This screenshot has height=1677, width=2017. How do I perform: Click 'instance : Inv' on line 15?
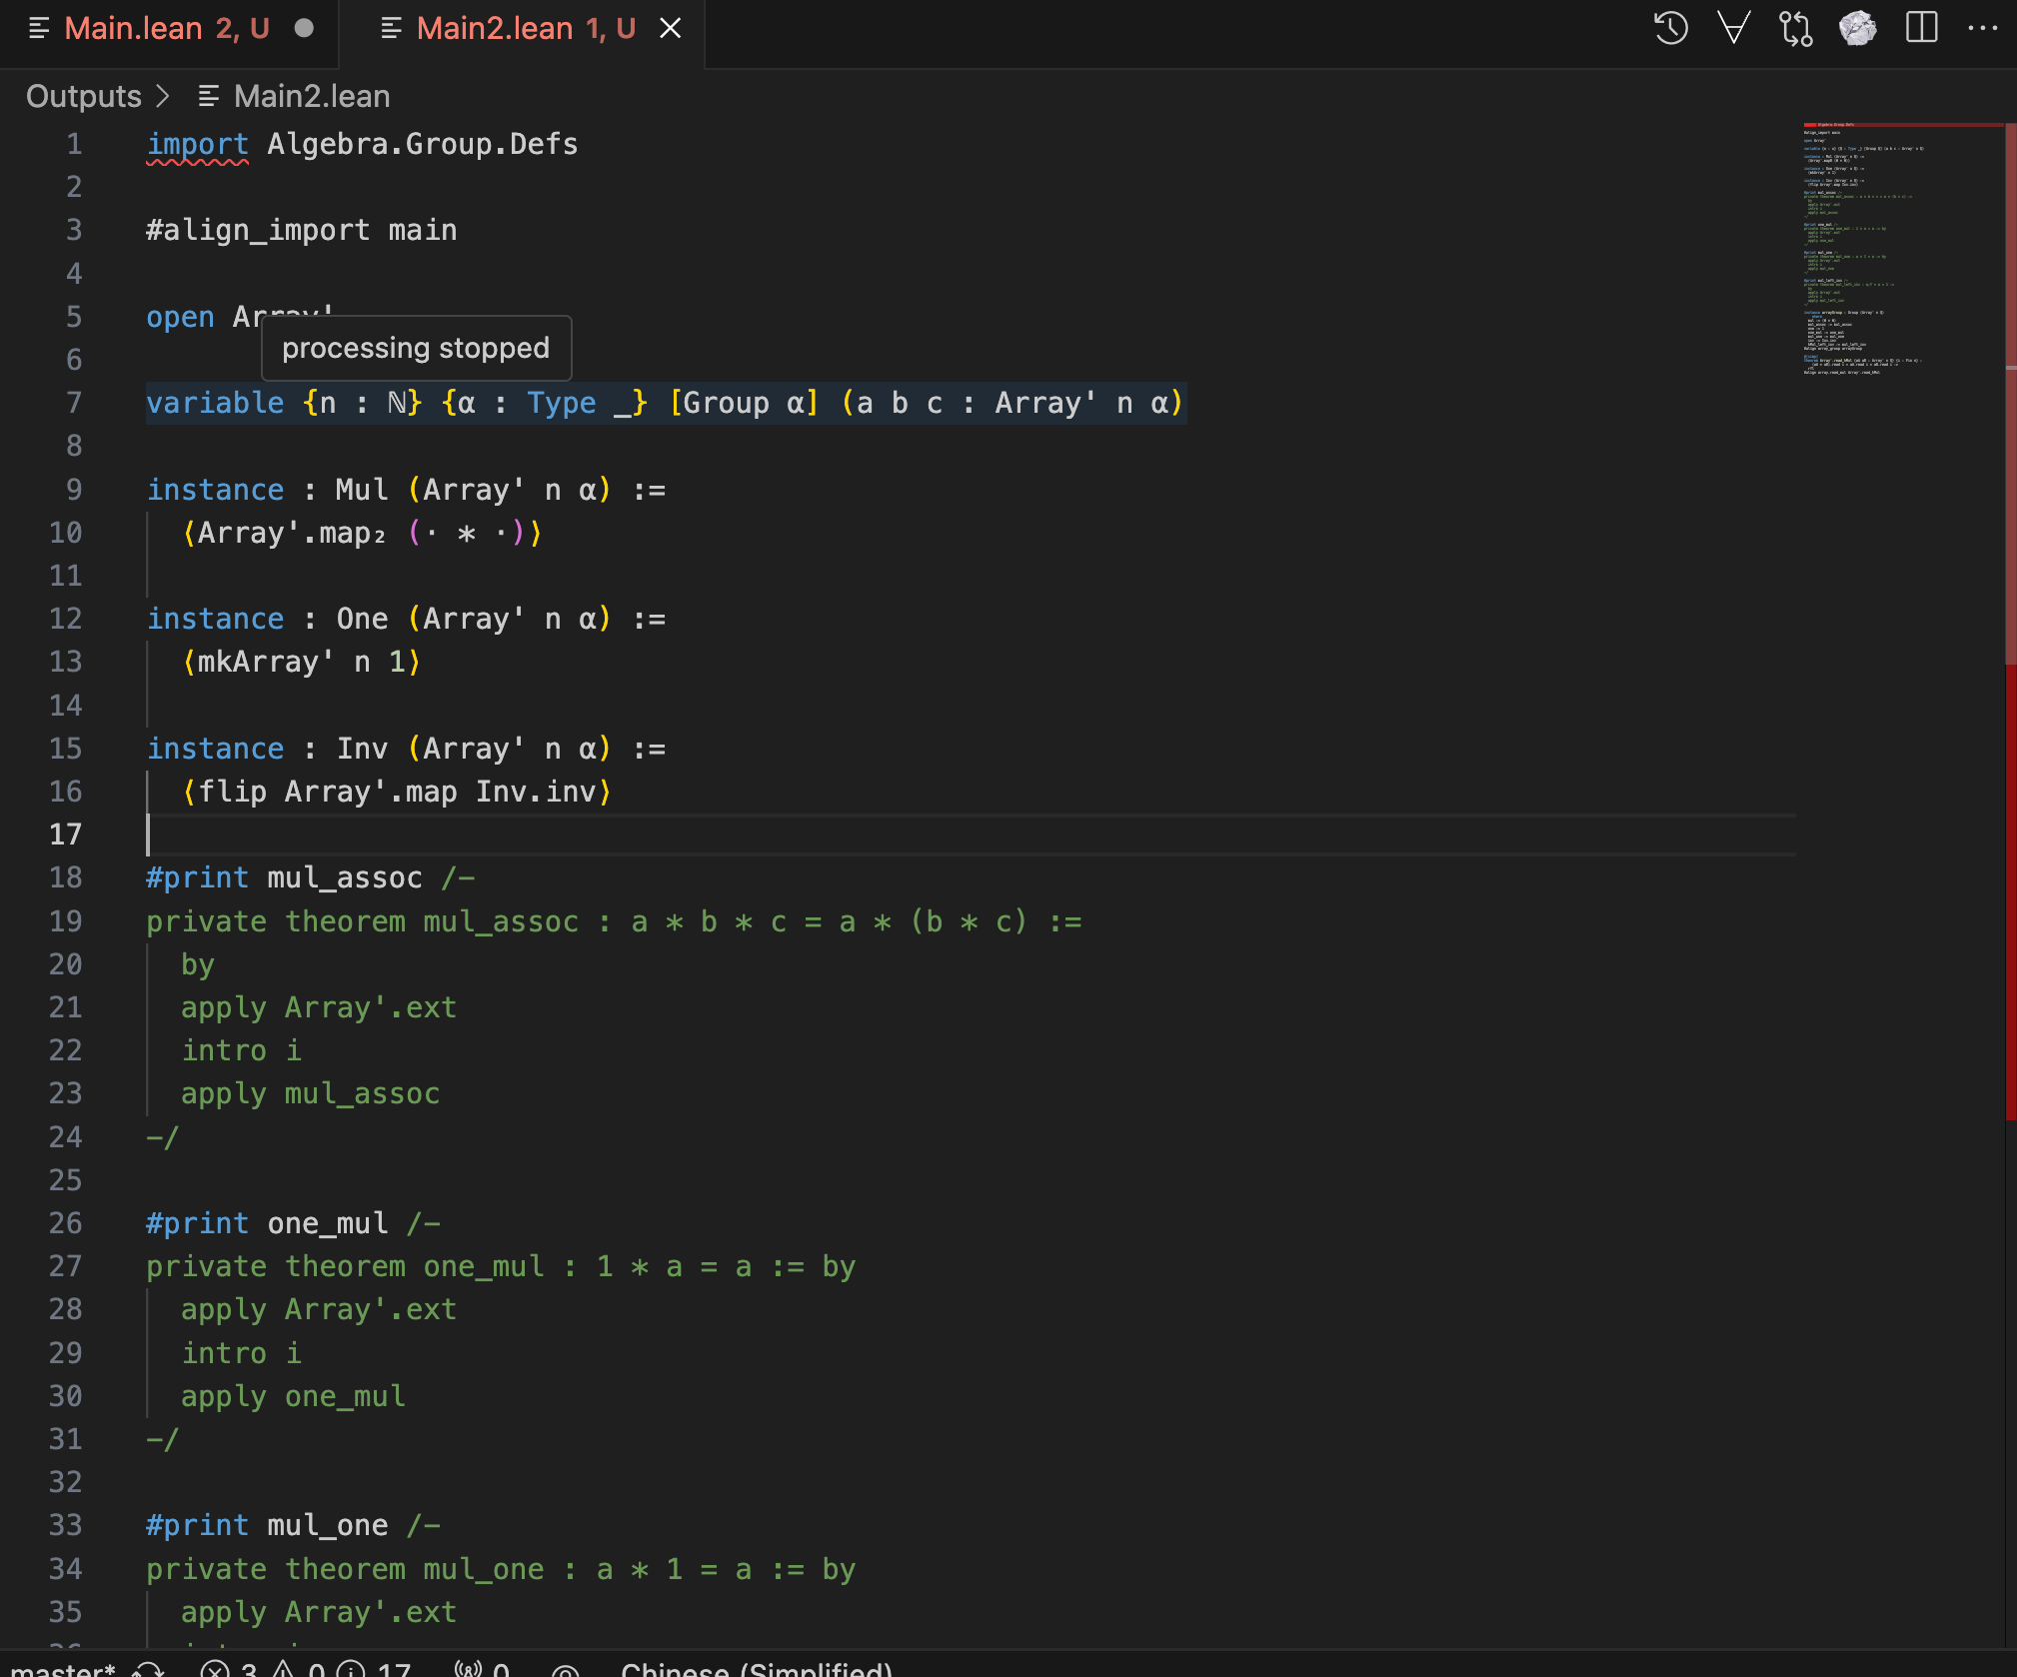[267, 750]
